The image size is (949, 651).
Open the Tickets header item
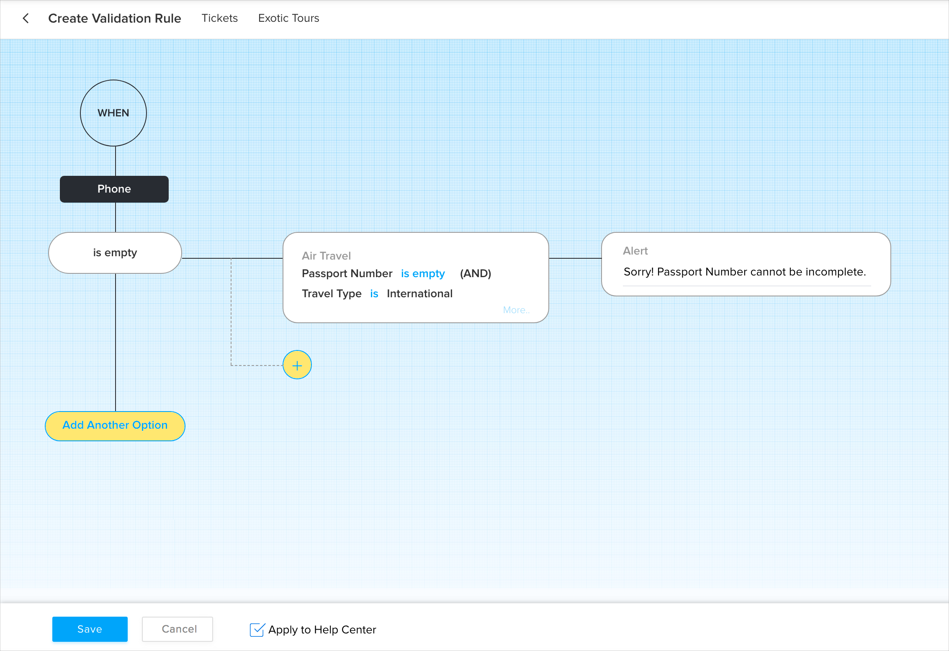pos(219,18)
